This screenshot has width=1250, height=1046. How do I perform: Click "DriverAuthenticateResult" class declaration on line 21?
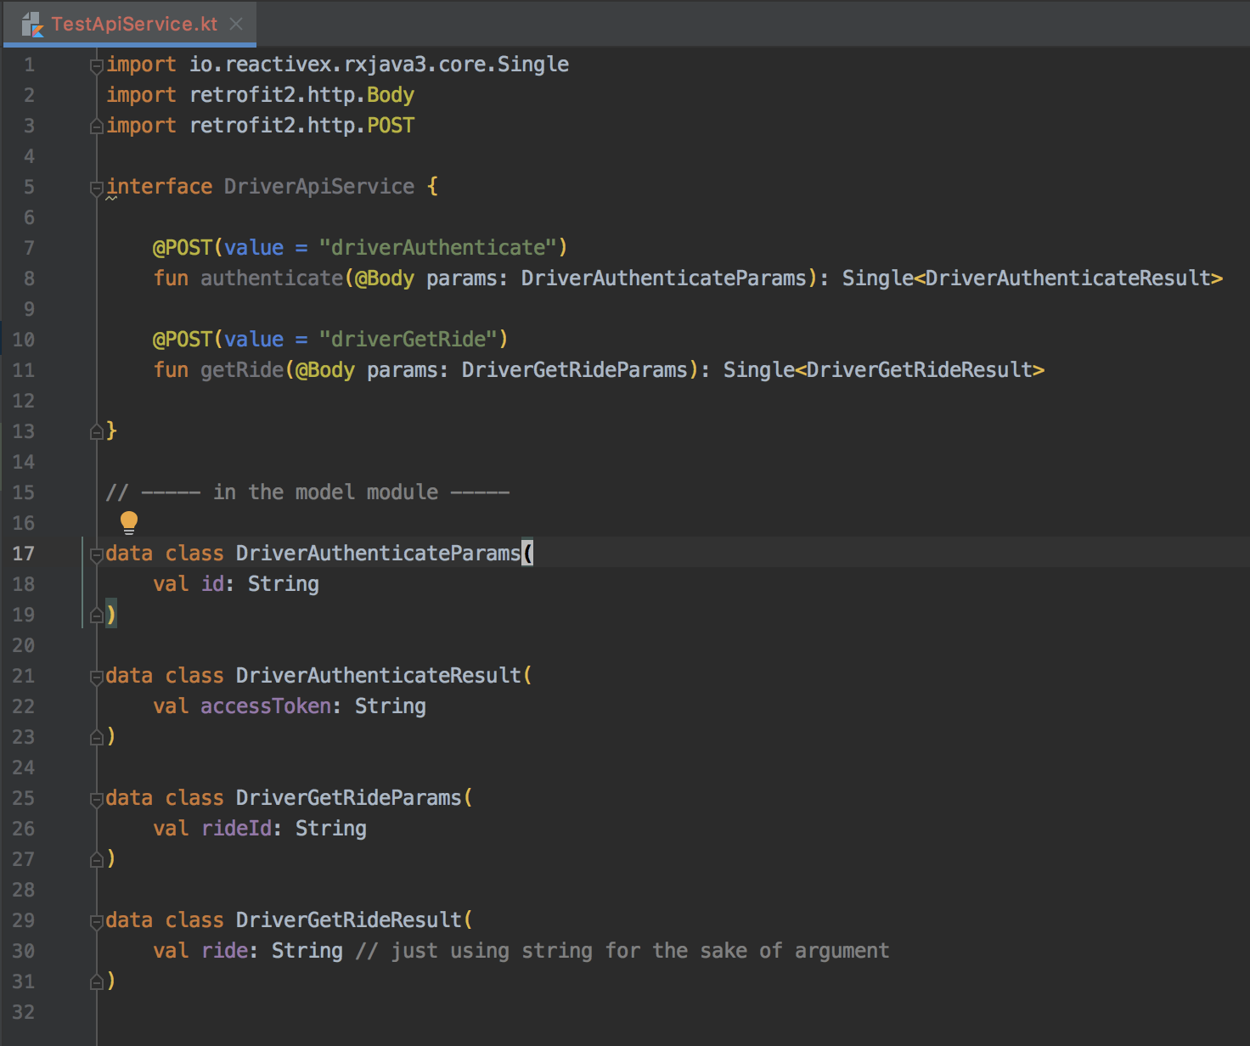379,676
